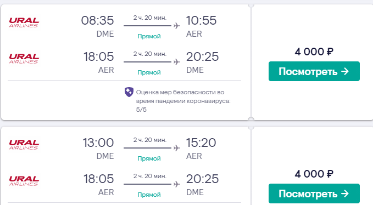Click Прямой label under the 13:00 flight
Viewport: 373px width, 205px height.
[x=149, y=158]
